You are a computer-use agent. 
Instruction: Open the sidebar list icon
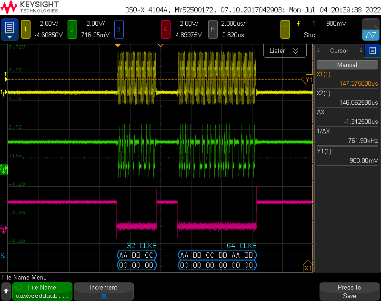372,50
